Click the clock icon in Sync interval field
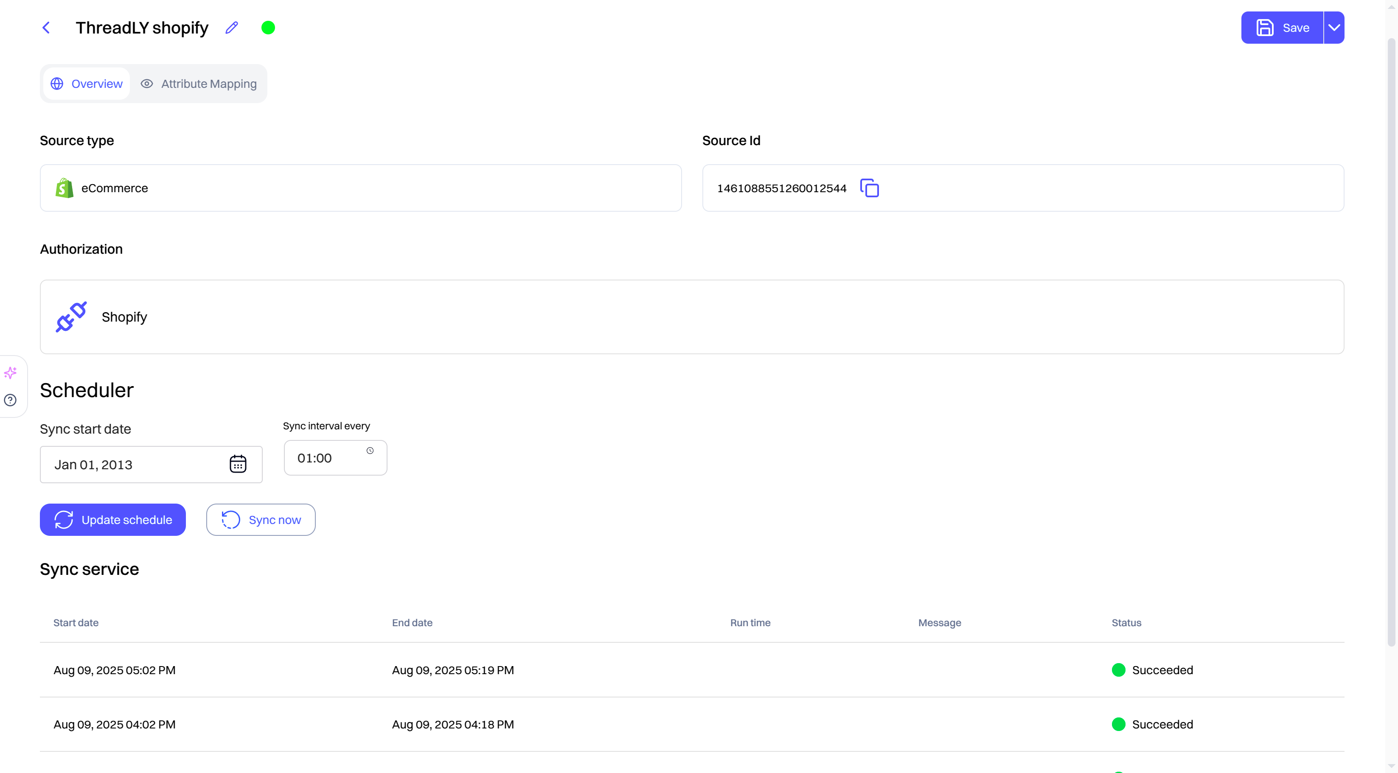The height and width of the screenshot is (773, 1398). tap(370, 451)
